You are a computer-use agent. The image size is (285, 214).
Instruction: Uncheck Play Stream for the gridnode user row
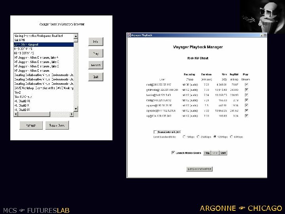click(x=247, y=90)
